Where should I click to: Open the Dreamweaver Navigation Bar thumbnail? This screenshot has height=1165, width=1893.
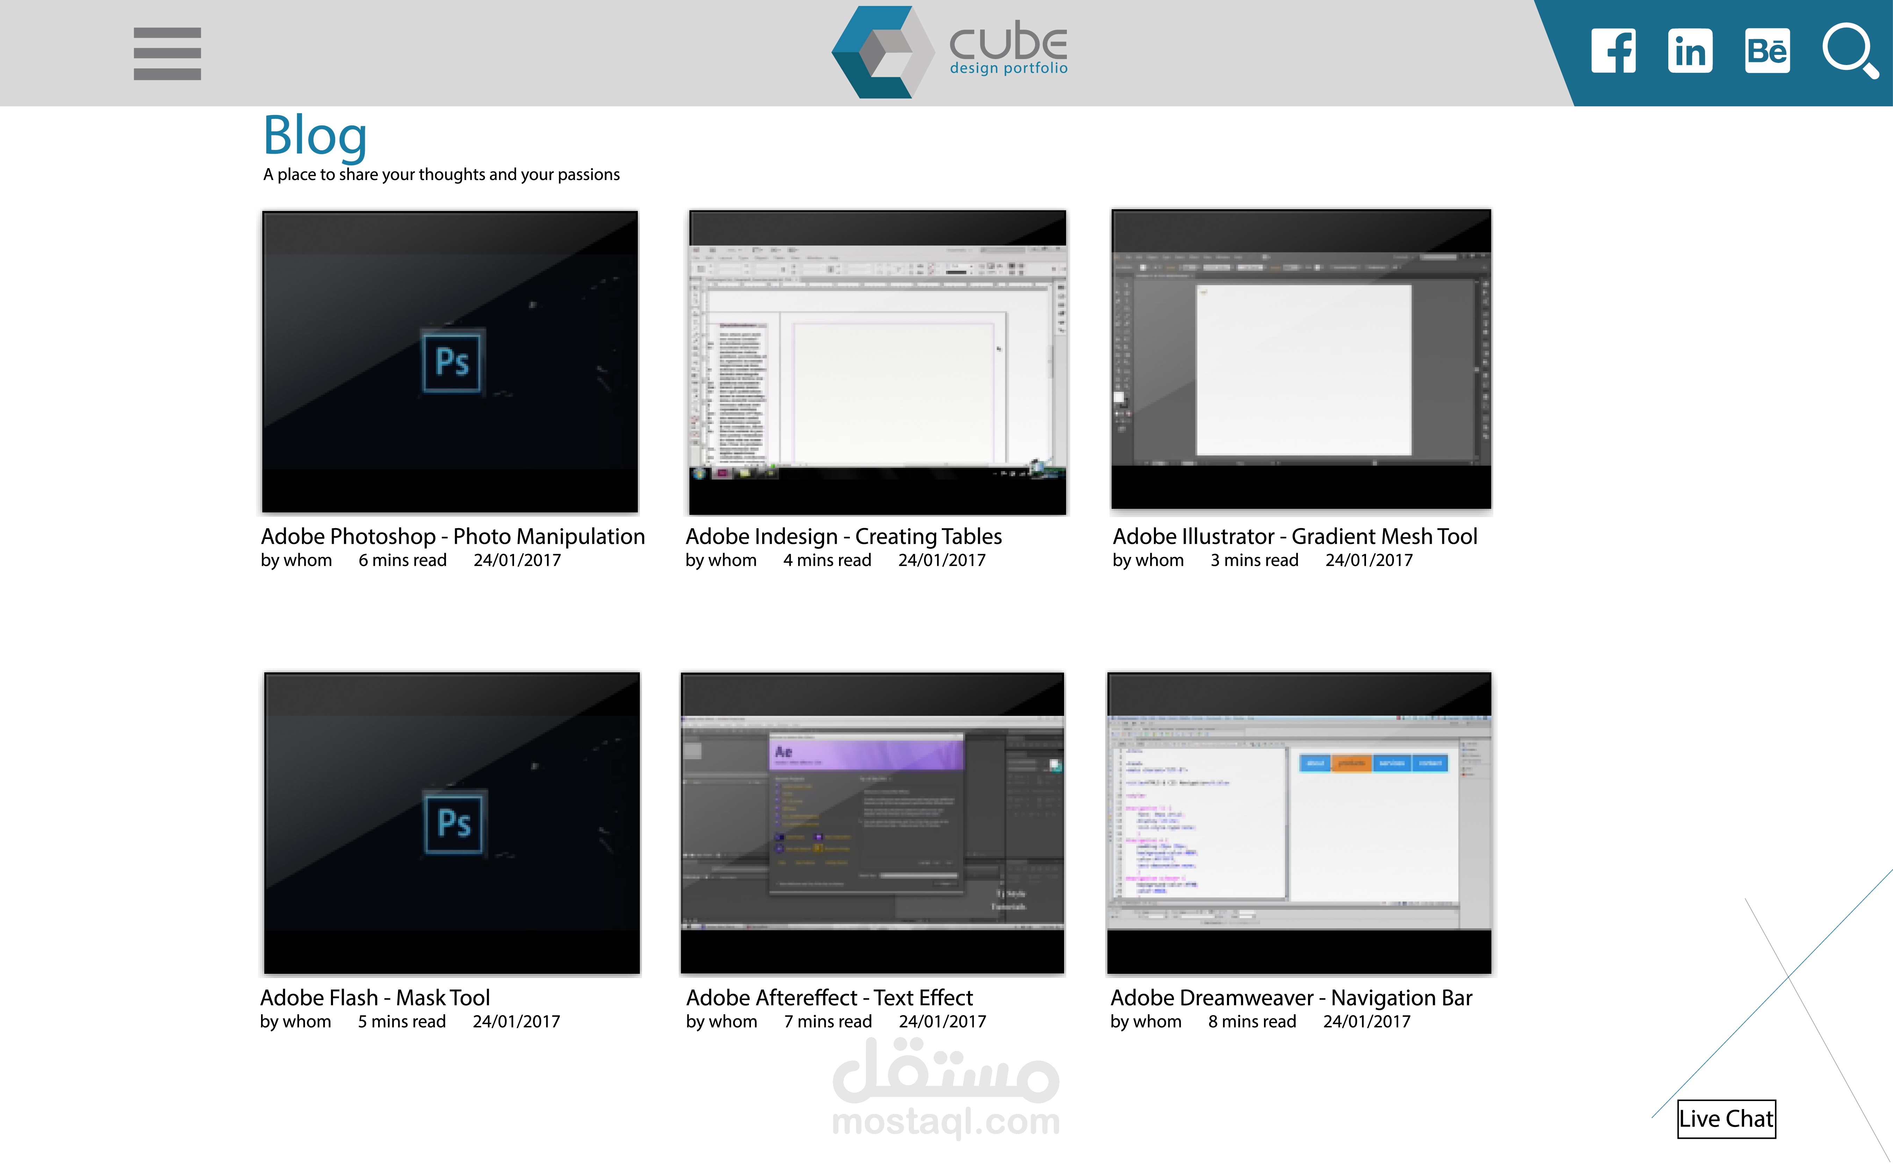(1299, 823)
